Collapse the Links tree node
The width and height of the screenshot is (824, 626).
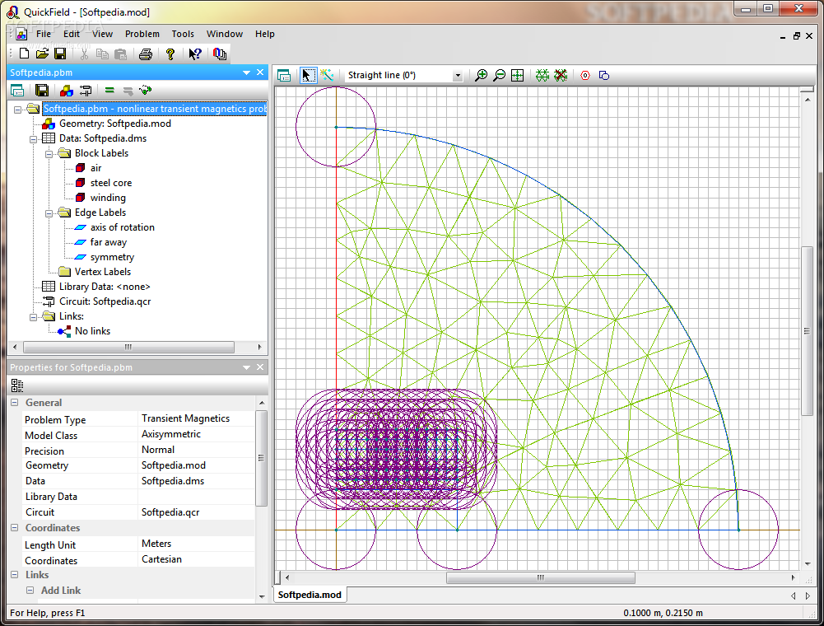pos(33,317)
